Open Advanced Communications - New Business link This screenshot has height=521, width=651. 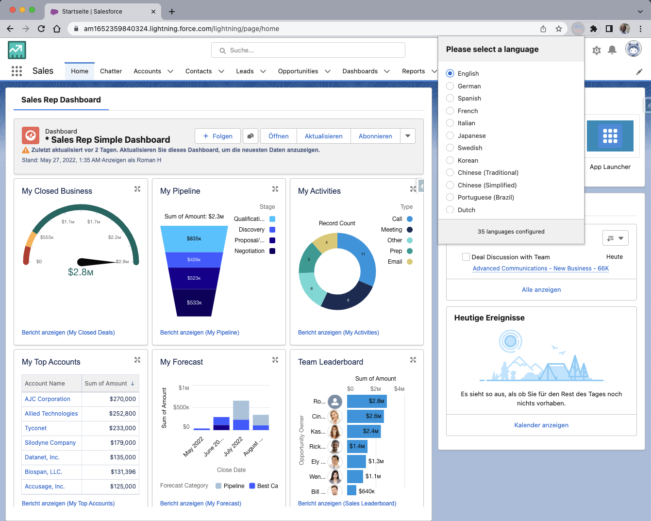click(x=541, y=269)
